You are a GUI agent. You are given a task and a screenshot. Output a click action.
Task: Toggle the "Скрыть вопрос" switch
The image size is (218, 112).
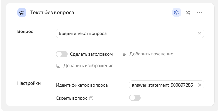[x=135, y=98]
